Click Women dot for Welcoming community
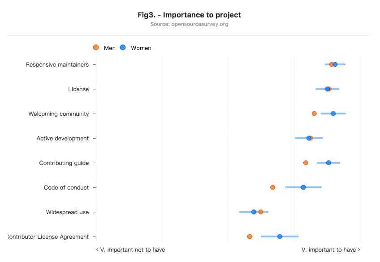Viewport: 380px width, 262px height. point(333,114)
